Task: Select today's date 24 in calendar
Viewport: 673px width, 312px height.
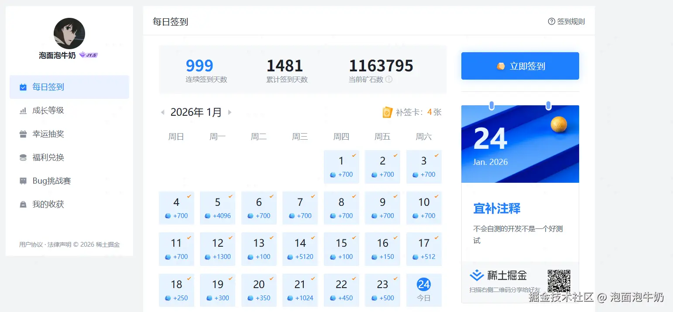Action: pyautogui.click(x=423, y=285)
